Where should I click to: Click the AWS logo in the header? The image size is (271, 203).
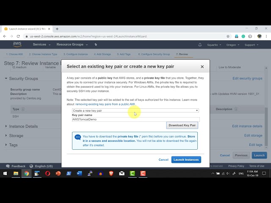click(x=17, y=44)
